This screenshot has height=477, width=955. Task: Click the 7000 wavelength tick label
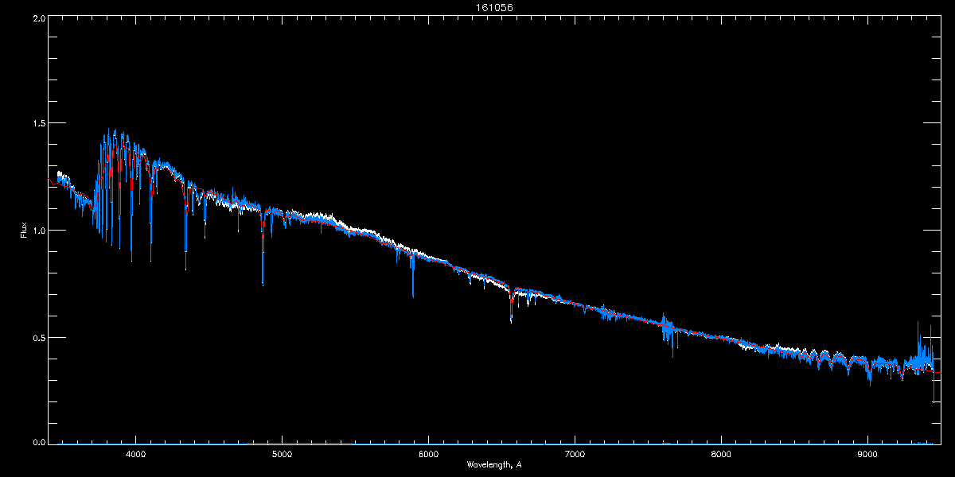click(x=575, y=455)
